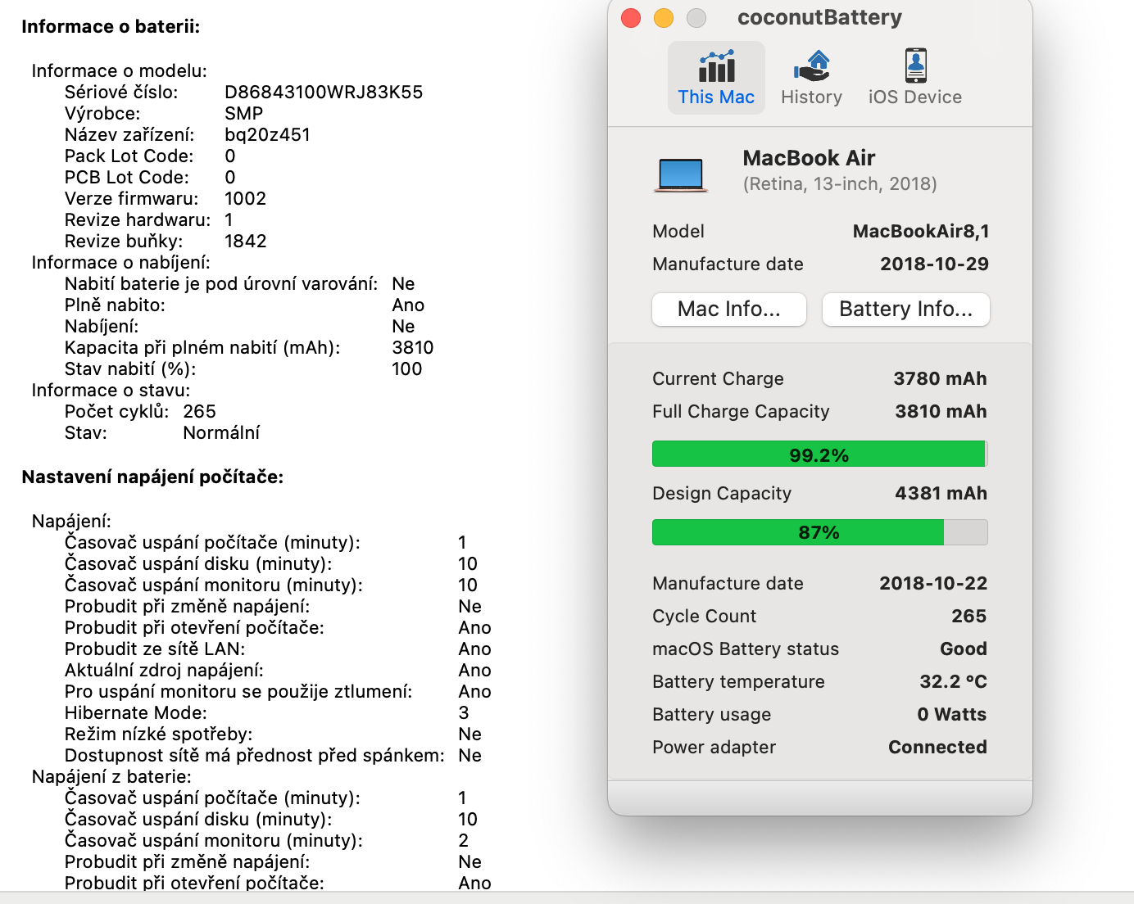Select the device name "bq20z451"
This screenshot has height=904, width=1134.
pyautogui.click(x=267, y=134)
